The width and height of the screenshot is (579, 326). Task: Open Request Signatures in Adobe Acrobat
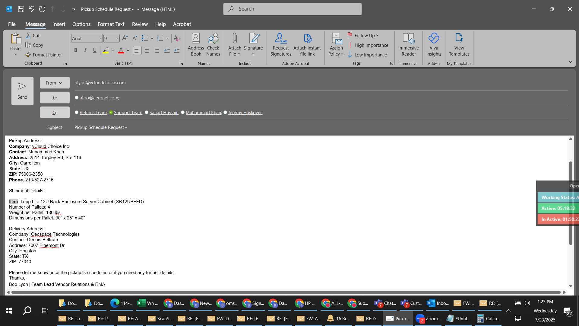281,45
